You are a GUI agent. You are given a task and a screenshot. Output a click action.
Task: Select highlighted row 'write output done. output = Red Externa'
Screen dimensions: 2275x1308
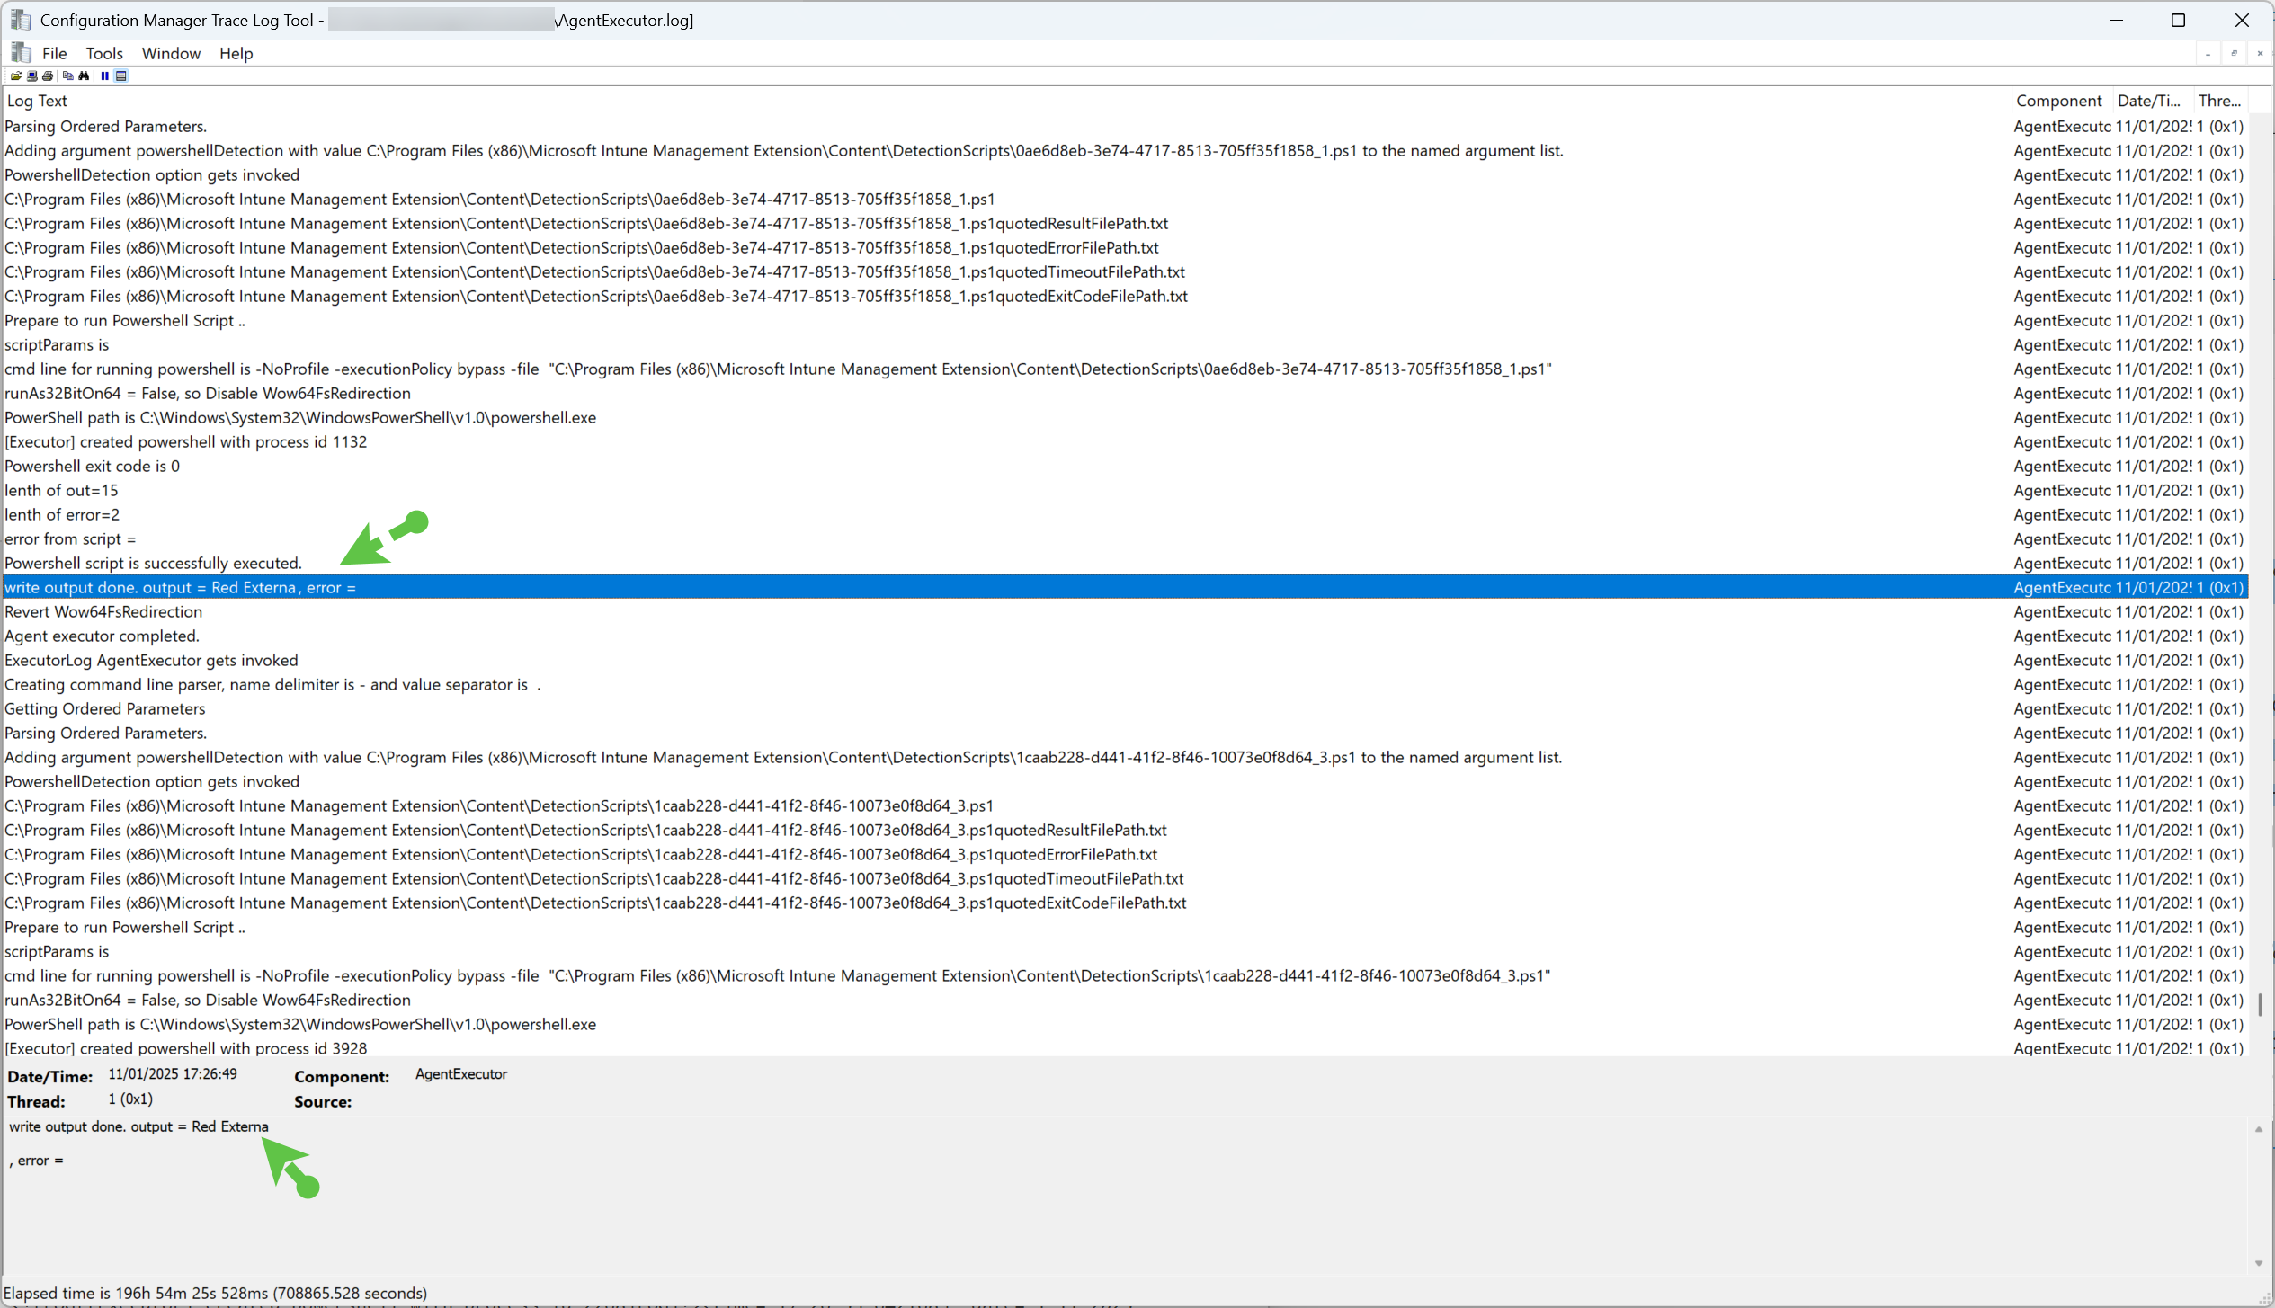click(x=1125, y=587)
